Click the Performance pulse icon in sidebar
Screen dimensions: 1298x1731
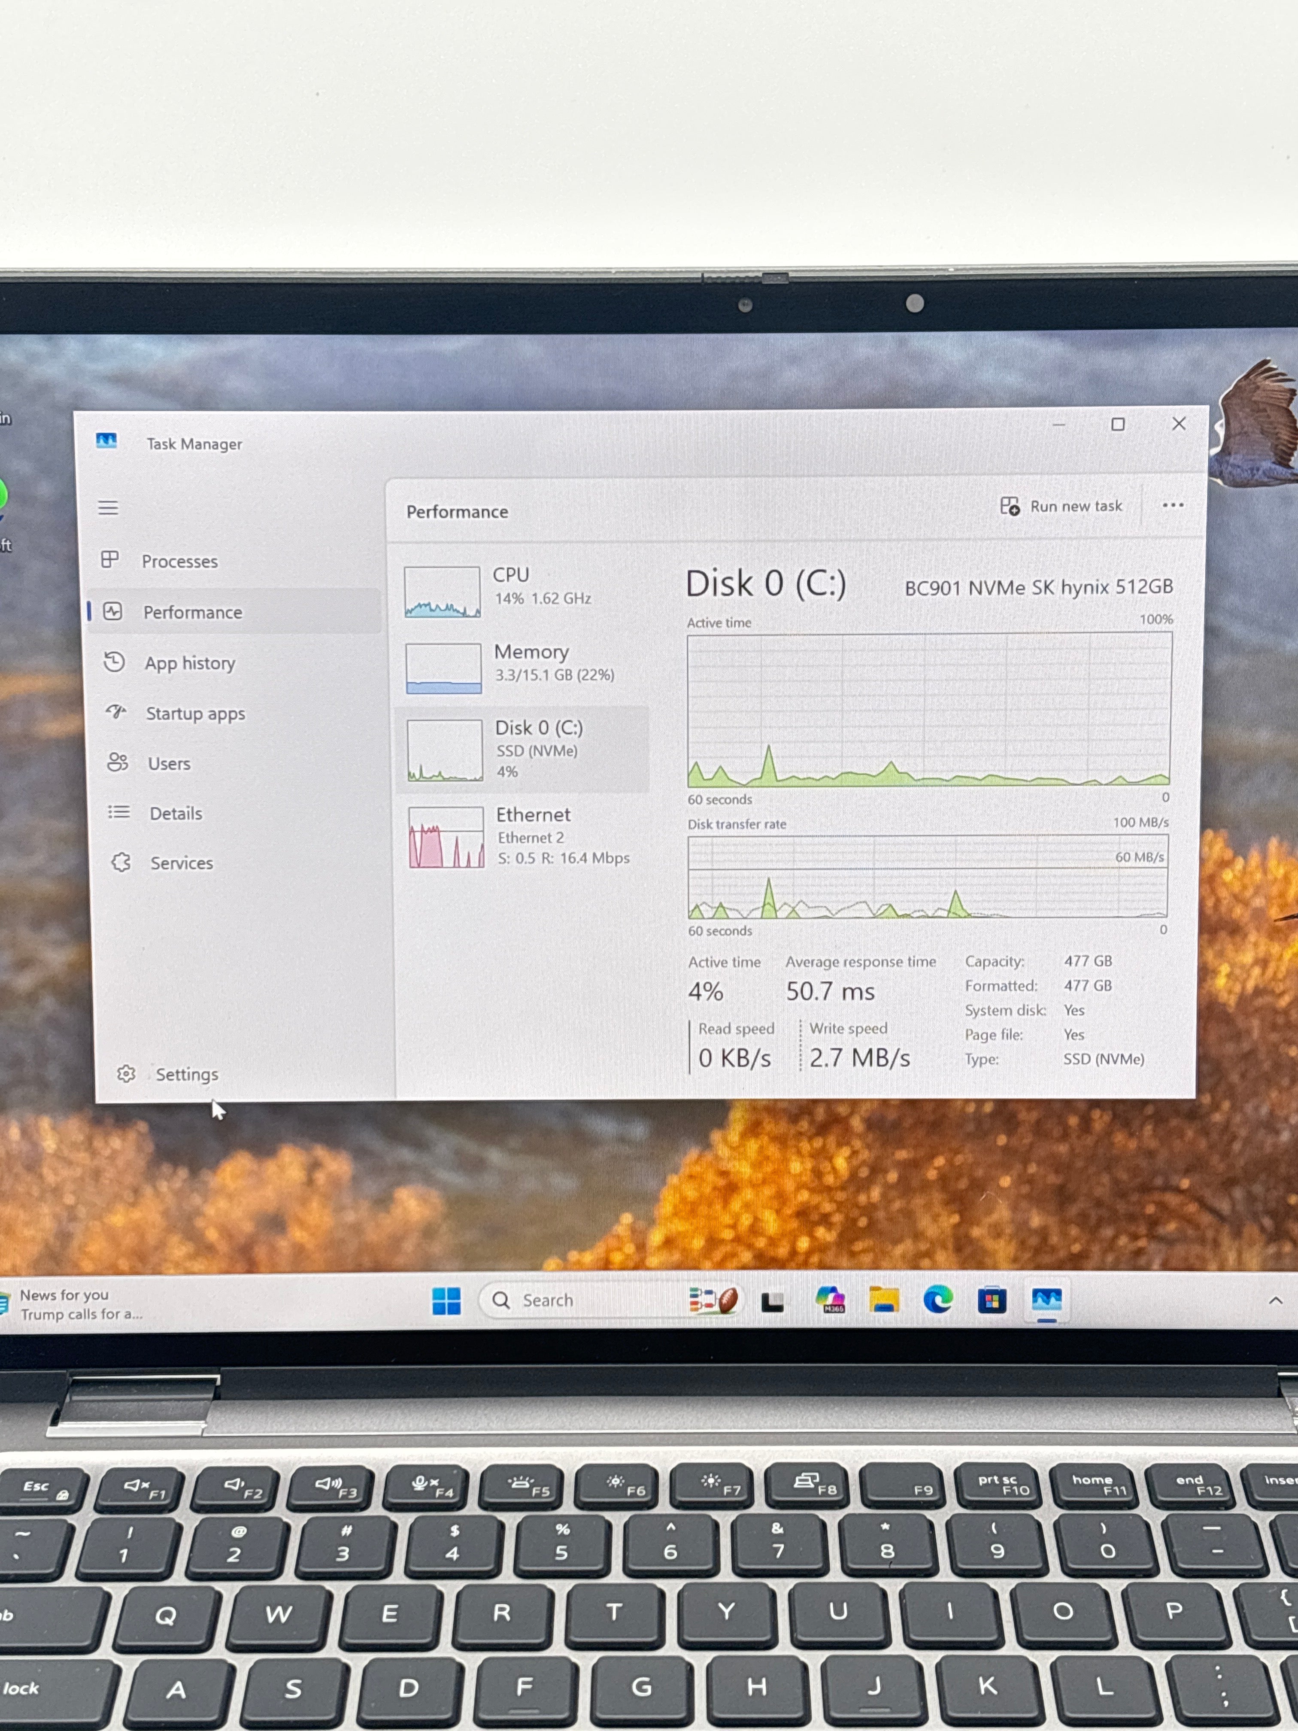click(x=112, y=611)
